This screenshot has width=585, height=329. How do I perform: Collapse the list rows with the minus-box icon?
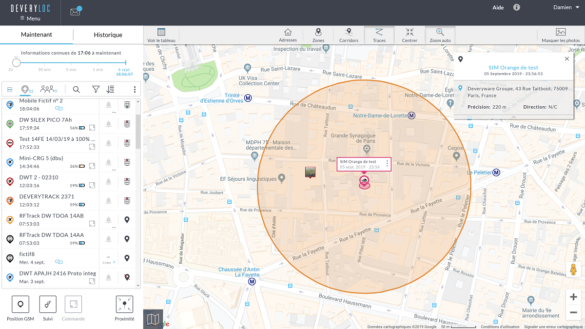(10, 90)
